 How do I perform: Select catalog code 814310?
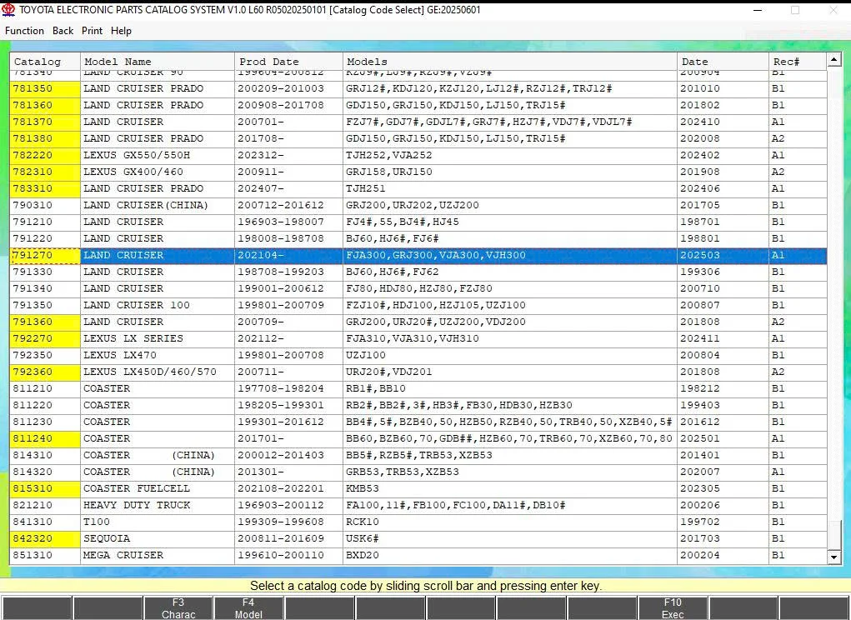point(45,456)
